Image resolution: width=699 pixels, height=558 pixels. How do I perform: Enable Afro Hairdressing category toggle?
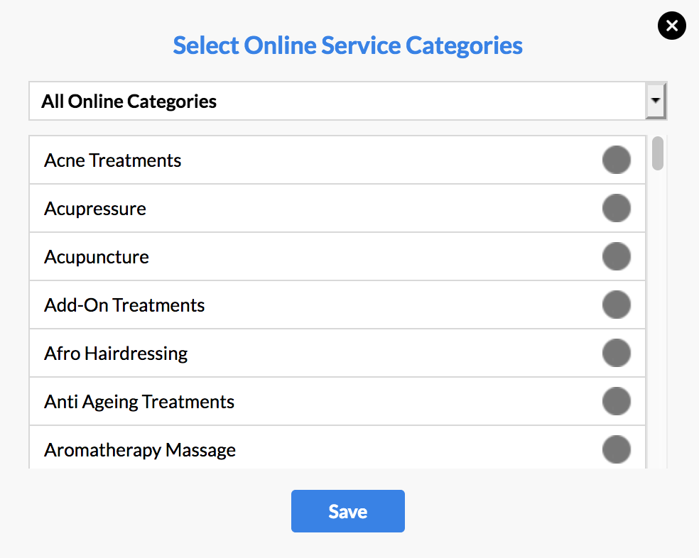click(x=616, y=354)
